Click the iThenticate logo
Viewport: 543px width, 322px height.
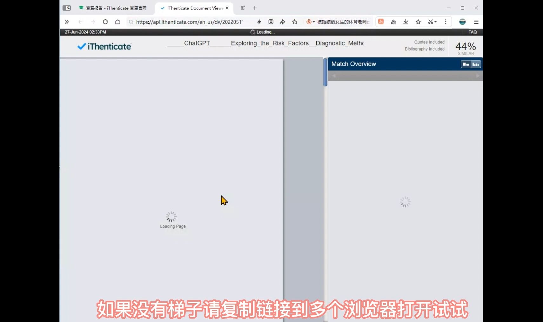pyautogui.click(x=104, y=46)
